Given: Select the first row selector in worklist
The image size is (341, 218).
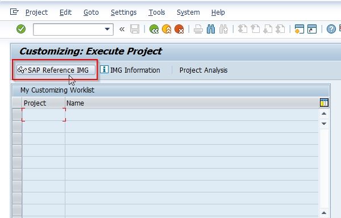Looking at the screenshot, I should (x=17, y=115).
